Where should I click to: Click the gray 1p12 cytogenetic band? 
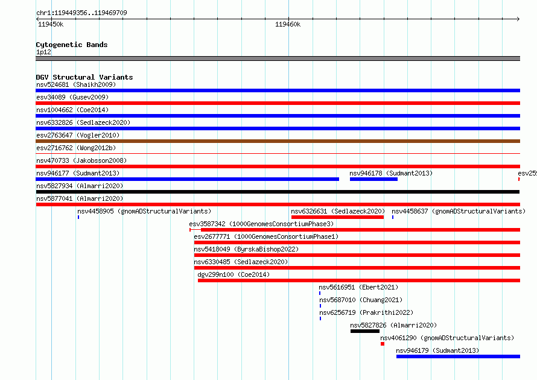pos(278,59)
